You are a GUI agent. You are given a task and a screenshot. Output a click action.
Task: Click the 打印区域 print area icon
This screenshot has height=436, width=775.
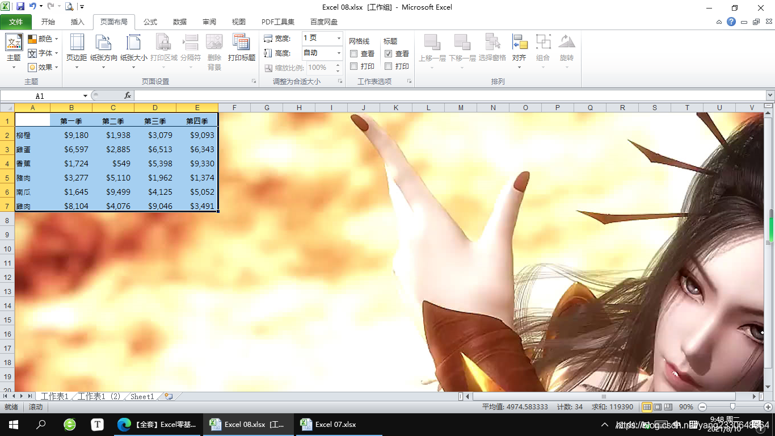point(163,43)
